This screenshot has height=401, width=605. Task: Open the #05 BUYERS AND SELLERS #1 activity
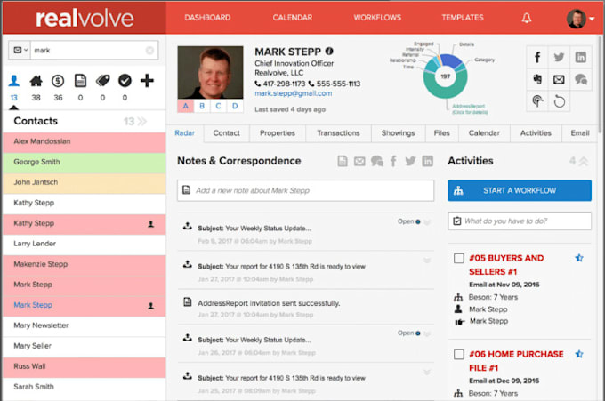(x=506, y=265)
